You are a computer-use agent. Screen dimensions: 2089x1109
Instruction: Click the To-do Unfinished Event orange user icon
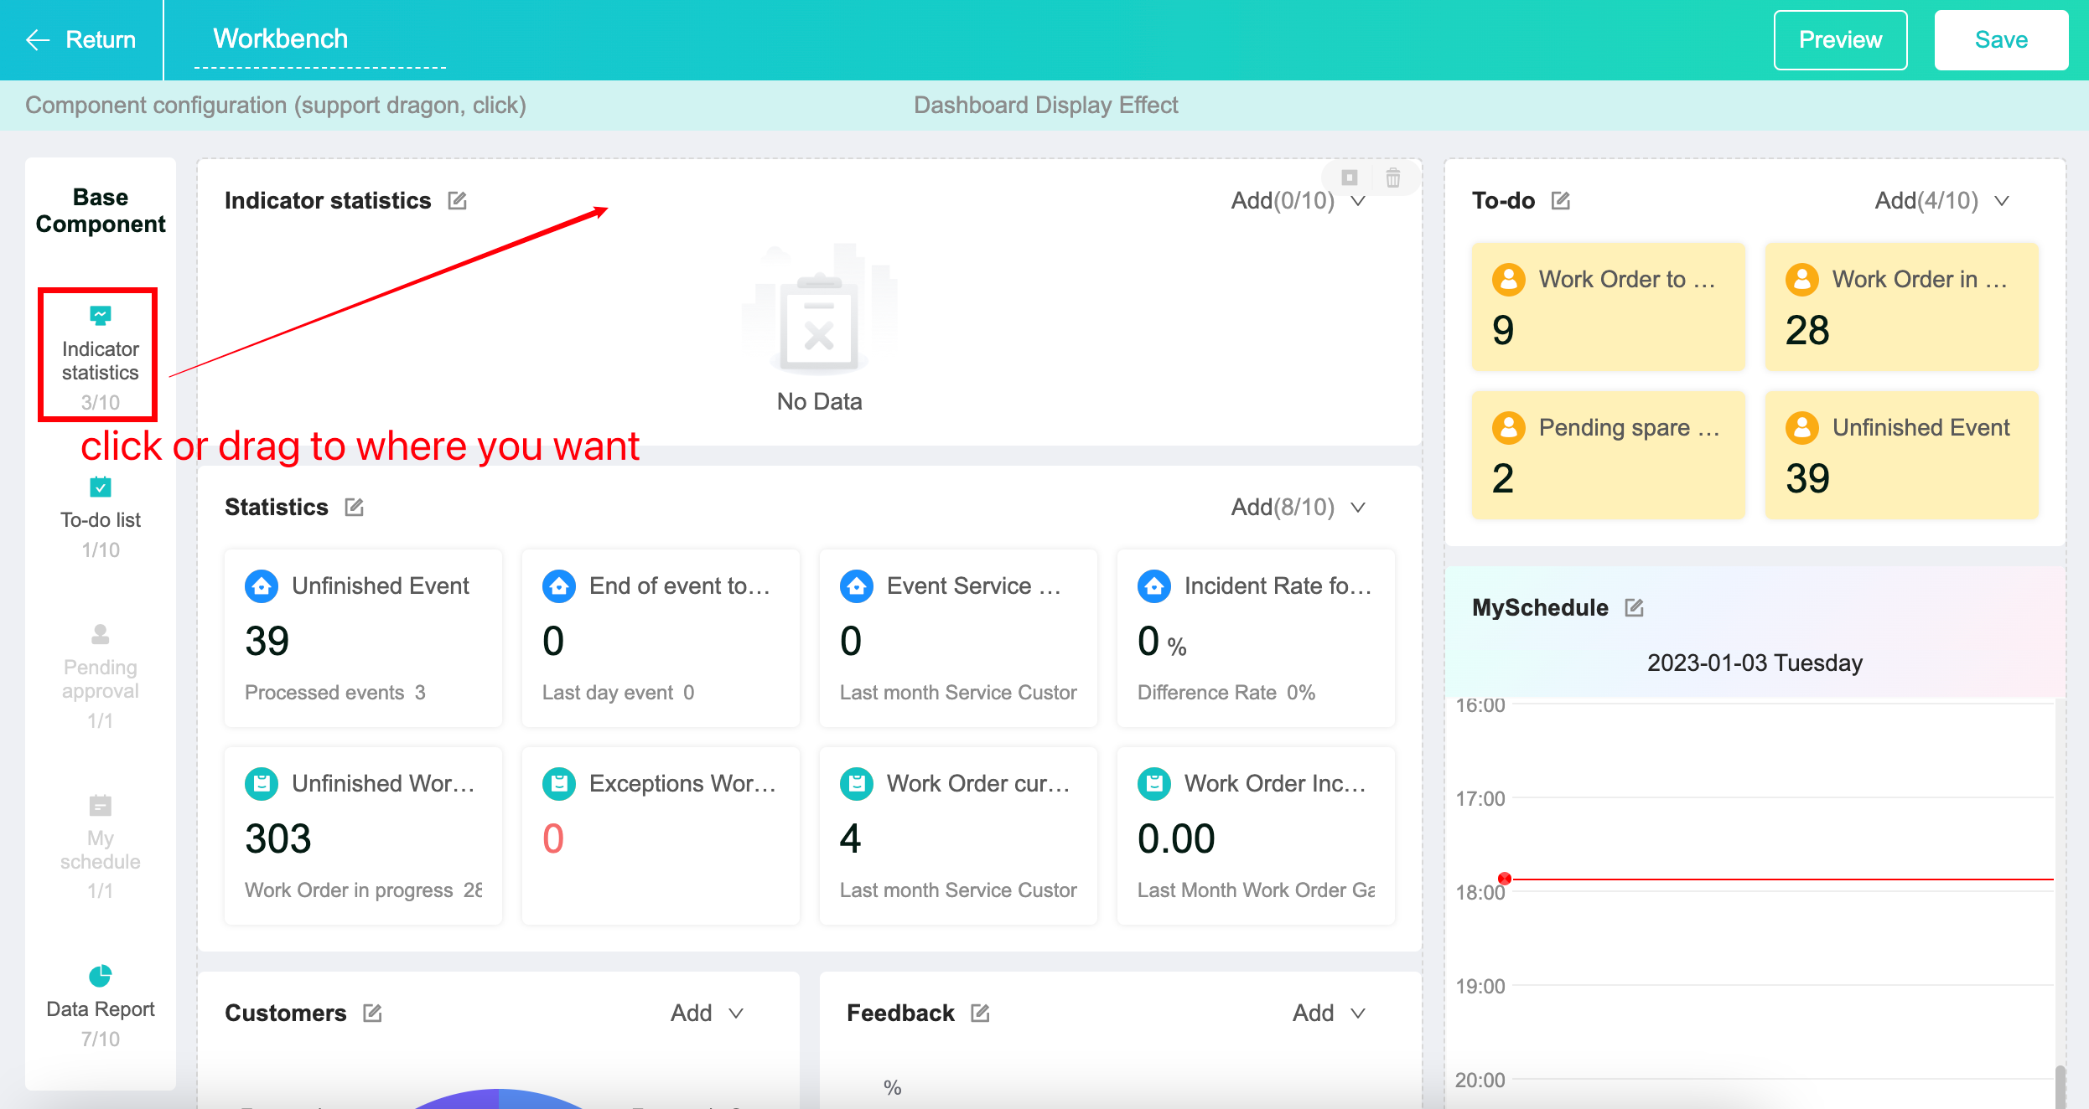tap(1802, 427)
